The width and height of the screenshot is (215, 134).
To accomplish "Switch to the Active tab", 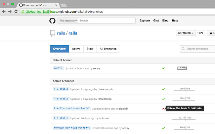I will [x=76, y=49].
